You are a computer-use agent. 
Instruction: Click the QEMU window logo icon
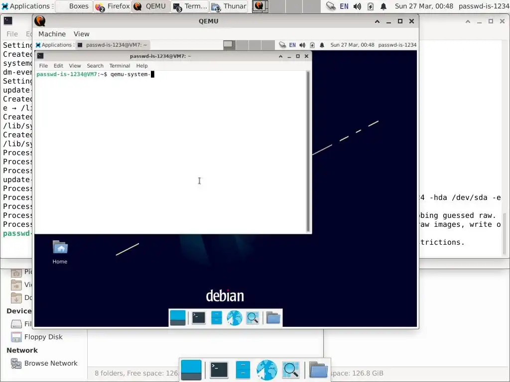(x=40, y=21)
